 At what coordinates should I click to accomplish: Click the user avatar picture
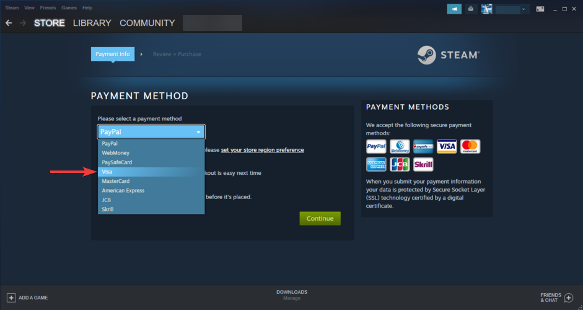[486, 9]
